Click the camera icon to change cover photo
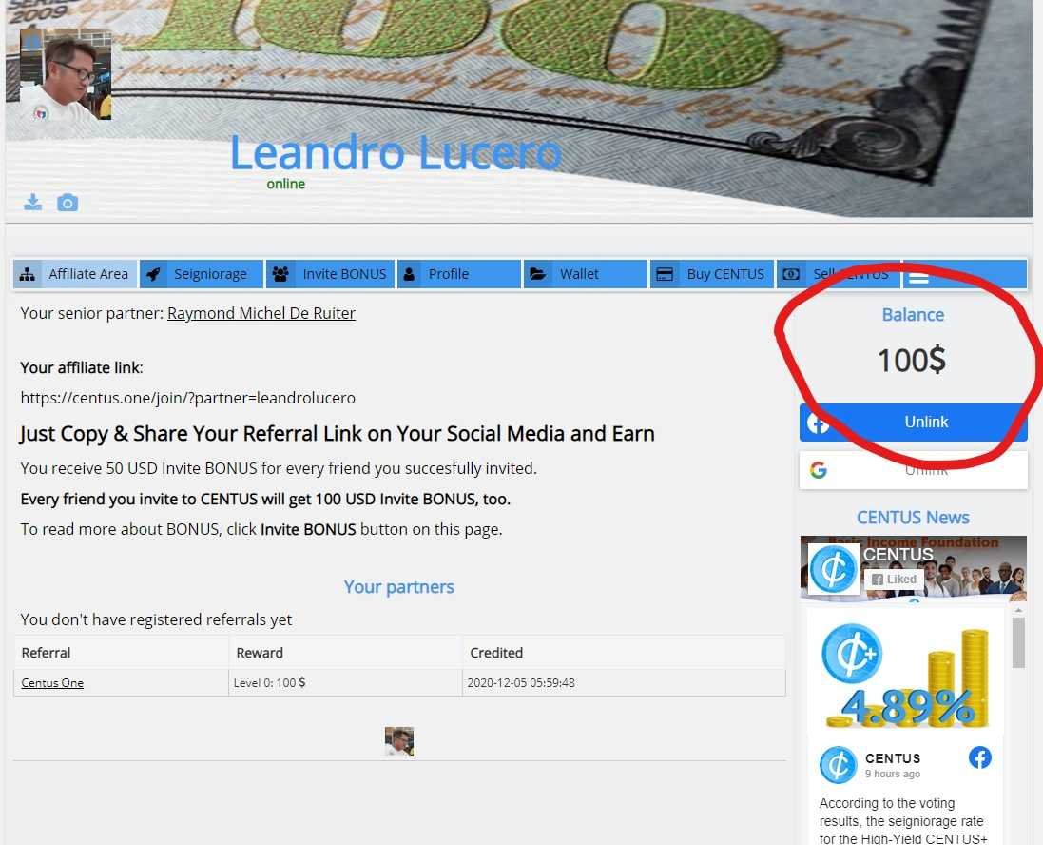1043x845 pixels. (x=68, y=203)
